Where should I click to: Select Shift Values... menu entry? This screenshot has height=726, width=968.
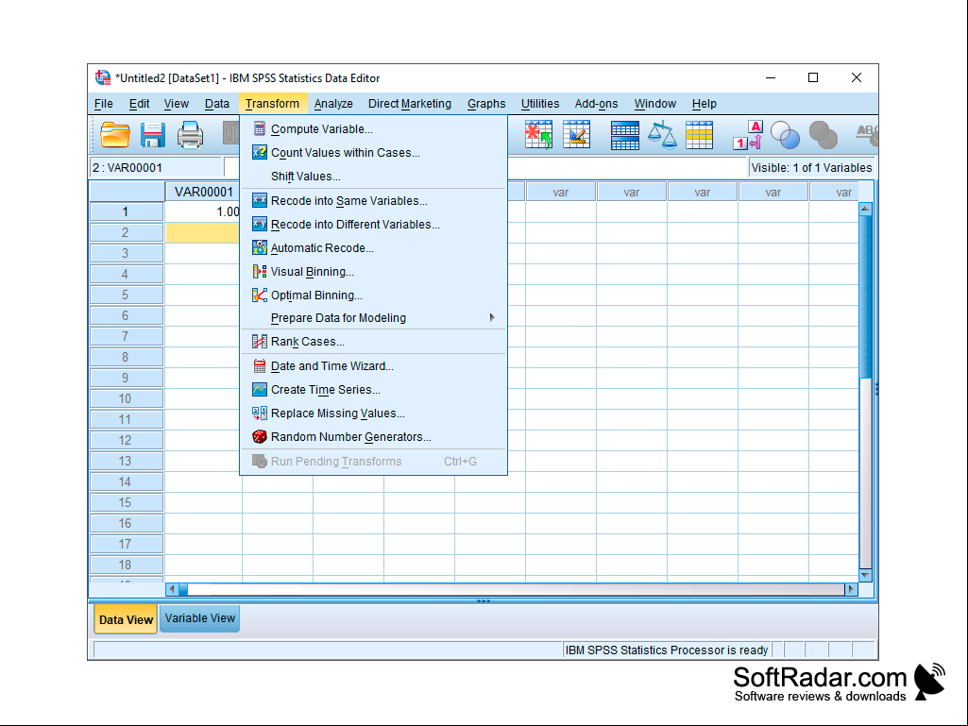click(x=373, y=176)
